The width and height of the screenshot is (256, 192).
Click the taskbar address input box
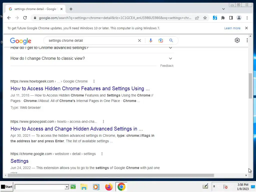(x=40, y=187)
